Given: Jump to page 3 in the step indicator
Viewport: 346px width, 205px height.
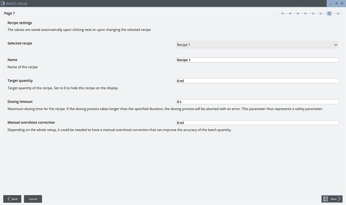Looking at the screenshot, I should 298,14.
